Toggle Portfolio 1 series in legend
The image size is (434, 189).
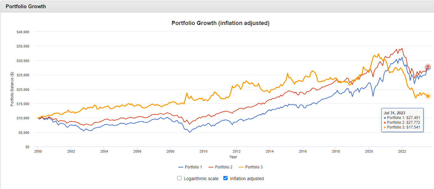(190, 167)
